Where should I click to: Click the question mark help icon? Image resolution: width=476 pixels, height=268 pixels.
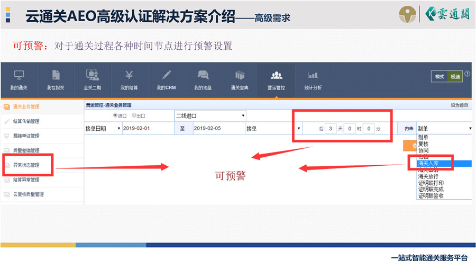[467, 74]
